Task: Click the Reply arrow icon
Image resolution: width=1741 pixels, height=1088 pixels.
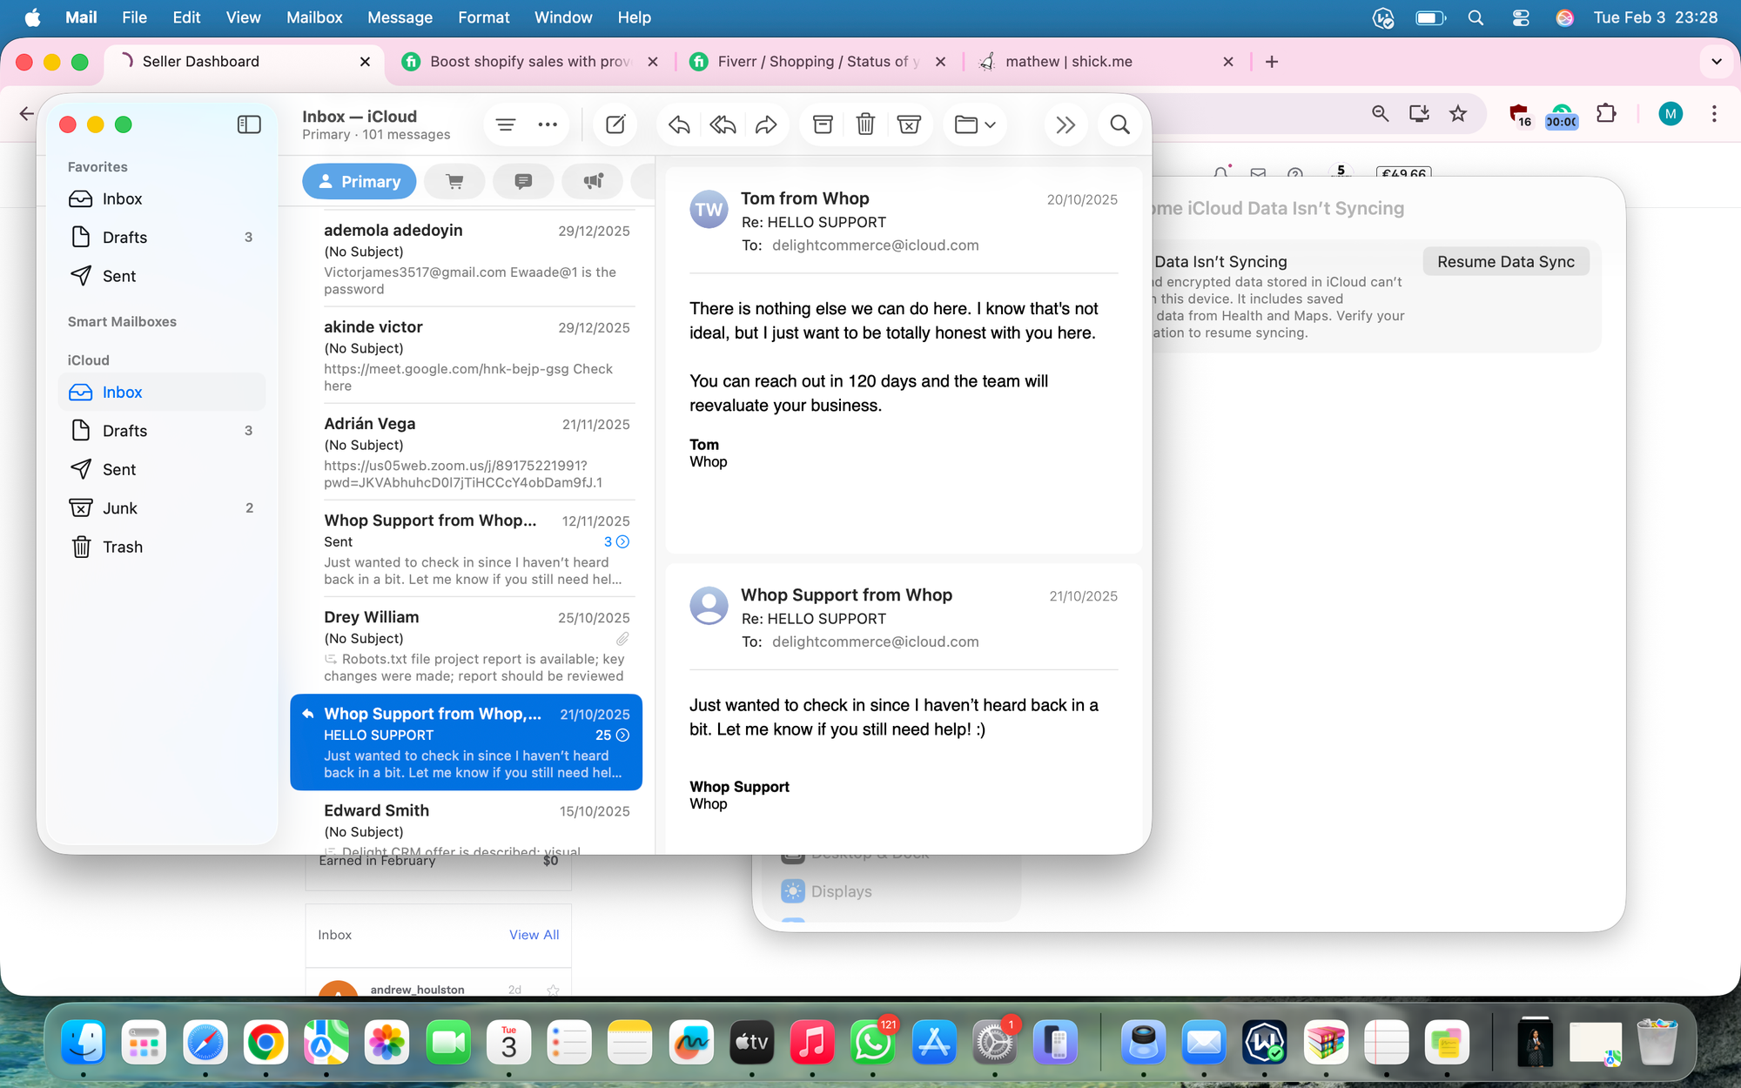Action: pyautogui.click(x=679, y=124)
